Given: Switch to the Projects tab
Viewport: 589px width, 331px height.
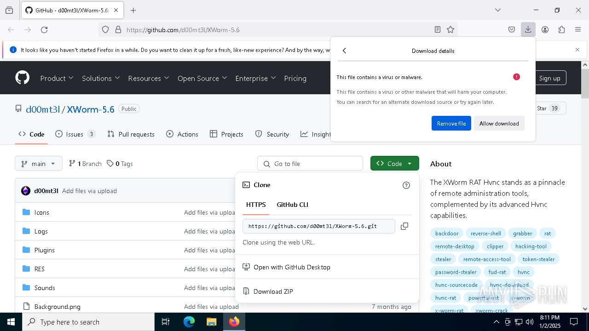Looking at the screenshot, I should (x=226, y=134).
